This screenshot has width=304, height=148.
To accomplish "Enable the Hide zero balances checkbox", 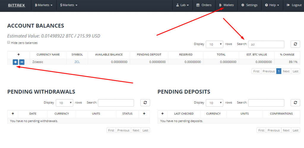I will [x=9, y=43].
